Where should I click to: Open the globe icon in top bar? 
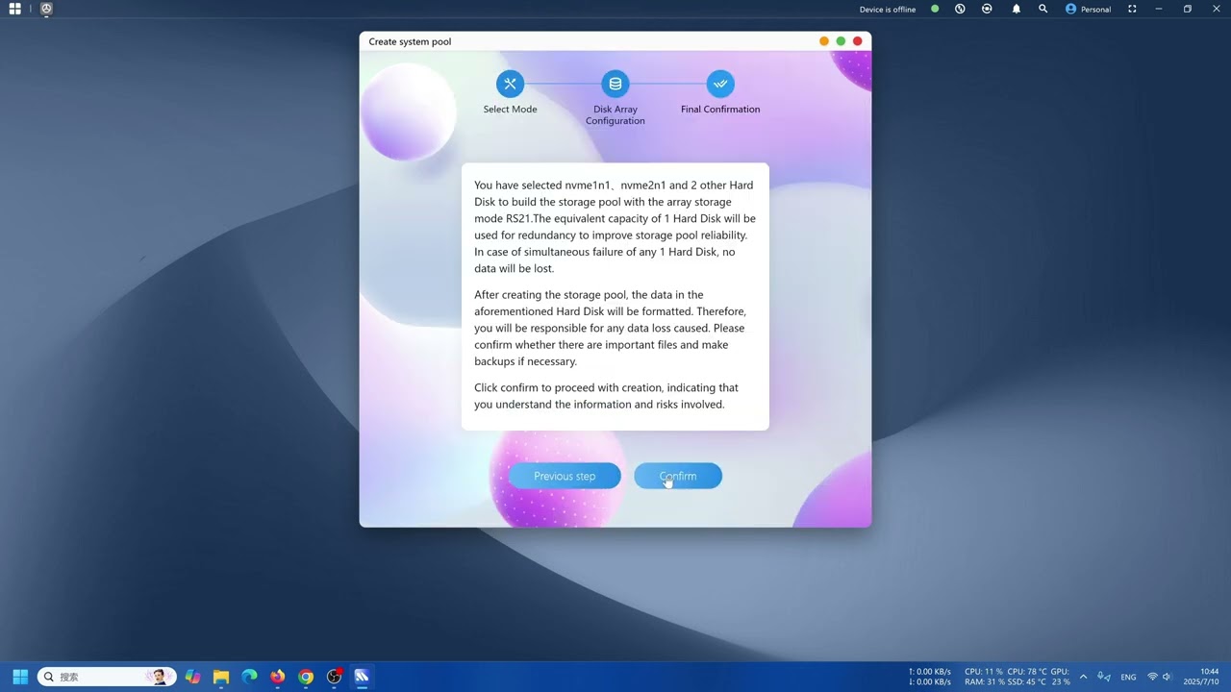(960, 9)
